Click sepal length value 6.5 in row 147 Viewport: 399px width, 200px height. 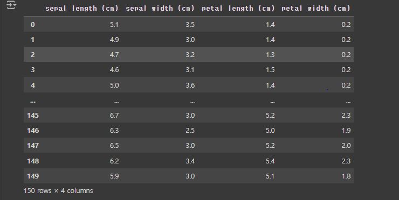(x=114, y=146)
